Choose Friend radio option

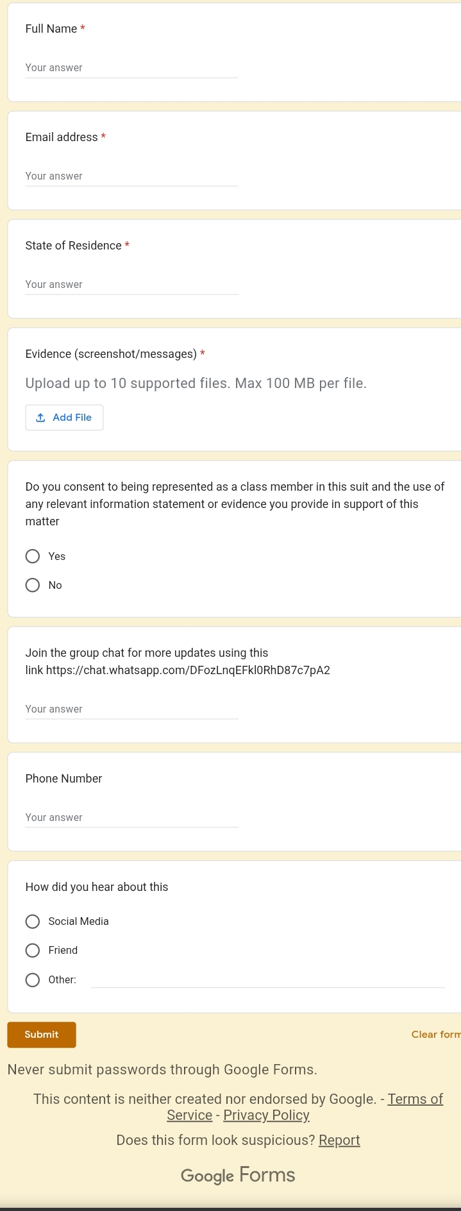click(33, 951)
